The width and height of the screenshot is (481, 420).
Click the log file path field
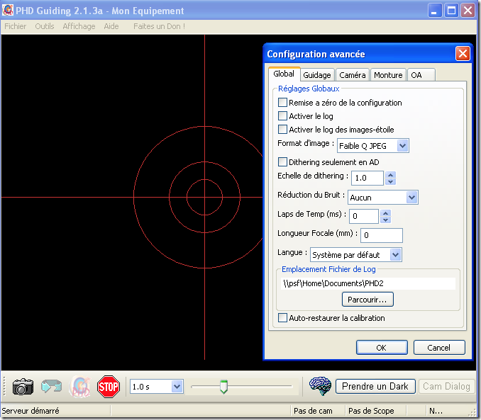pyautogui.click(x=367, y=283)
